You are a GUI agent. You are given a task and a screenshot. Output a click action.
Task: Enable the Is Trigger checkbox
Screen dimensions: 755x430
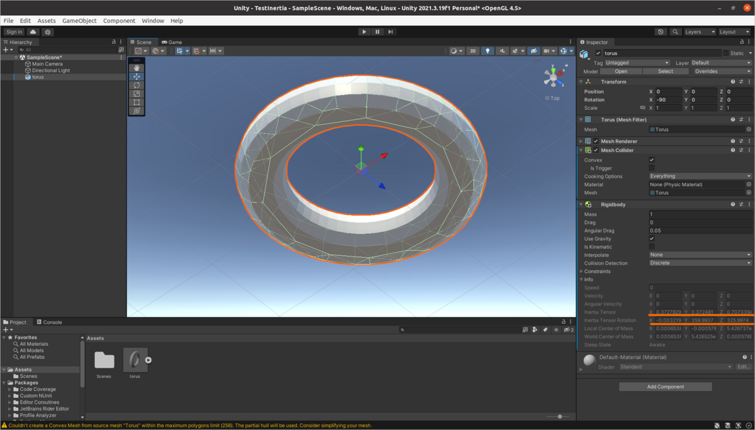(x=652, y=168)
